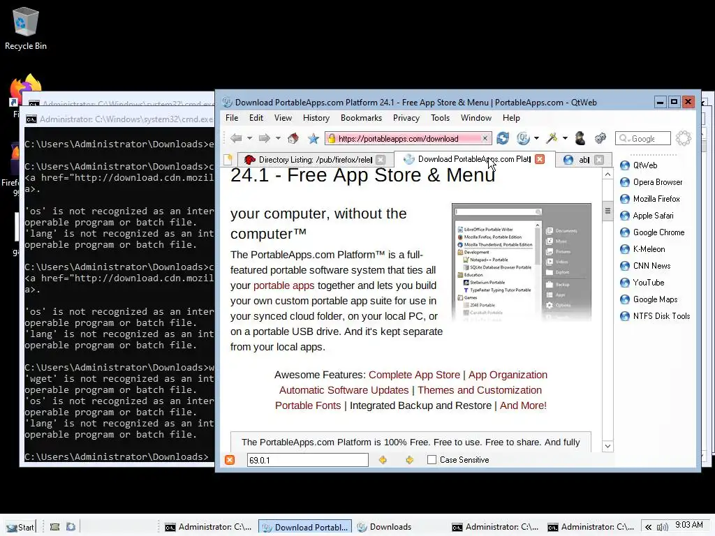Close the Download PortableApps.com tab
Screen dimensions: 715x536
(x=540, y=159)
